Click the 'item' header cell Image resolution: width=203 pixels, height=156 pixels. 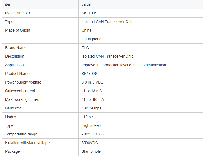tap(9, 4)
